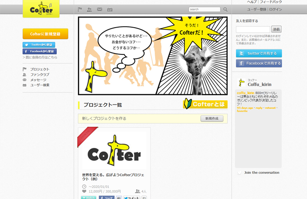Screen dimensions: 307x199
Task: Register using the Twitterから登録 button
Action: click(x=39, y=45)
